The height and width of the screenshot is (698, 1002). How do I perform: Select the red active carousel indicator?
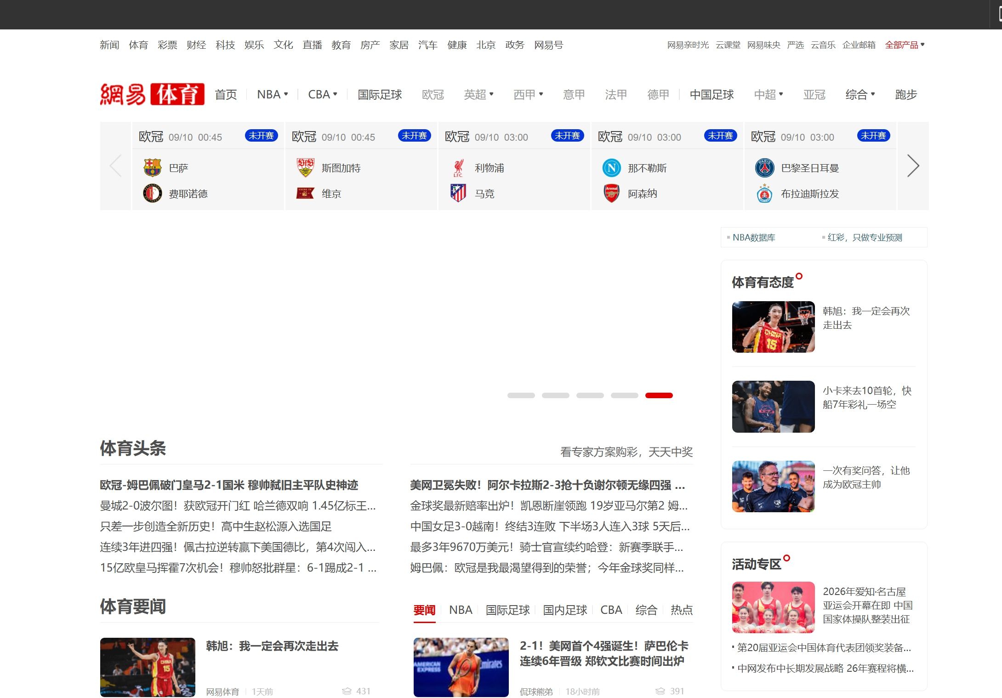[659, 395]
